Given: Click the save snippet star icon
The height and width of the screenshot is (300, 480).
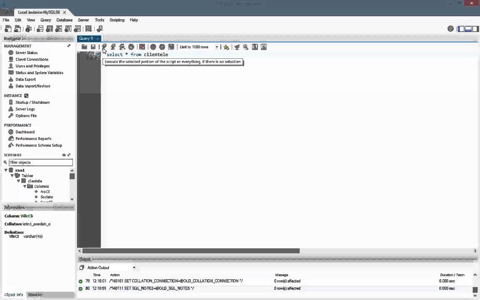Looking at the screenshot, I should 226,47.
